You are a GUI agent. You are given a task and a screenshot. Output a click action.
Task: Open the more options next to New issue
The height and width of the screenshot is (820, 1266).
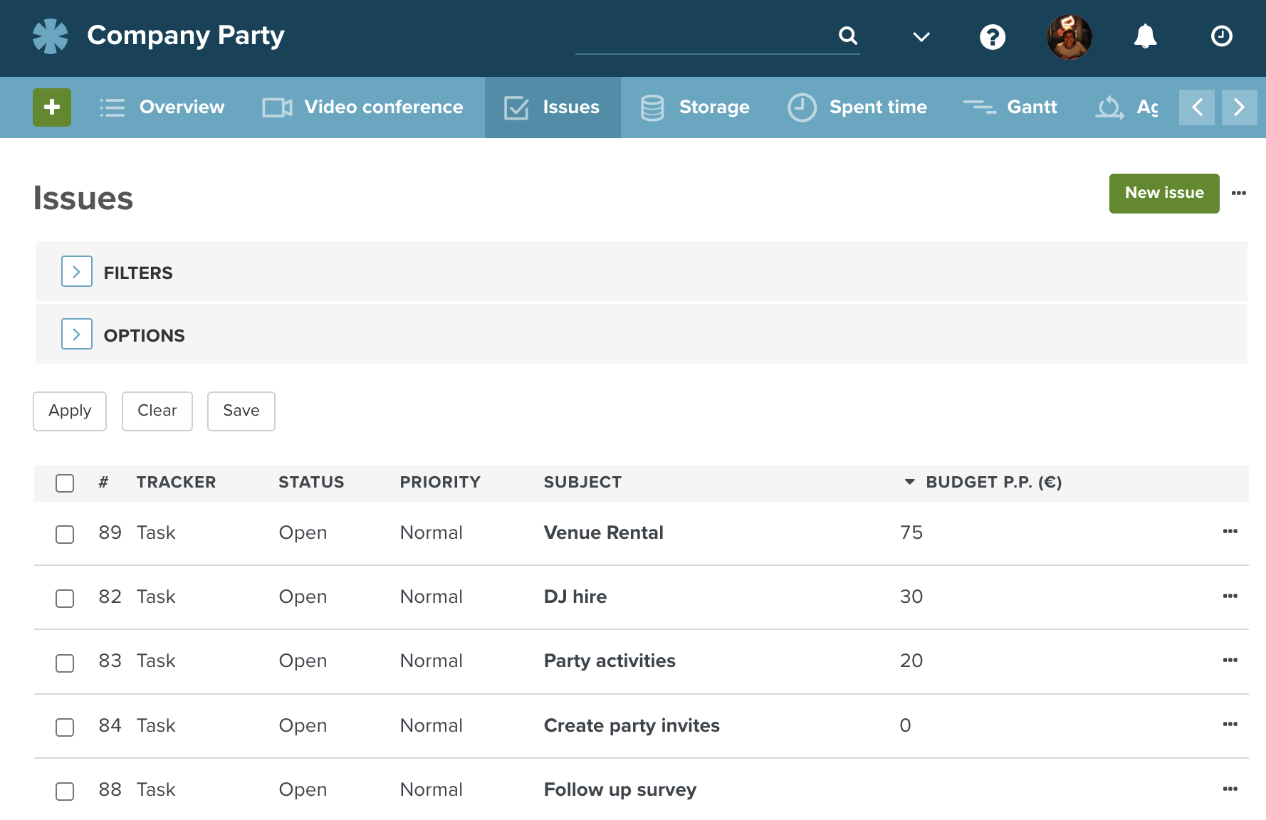1239,193
